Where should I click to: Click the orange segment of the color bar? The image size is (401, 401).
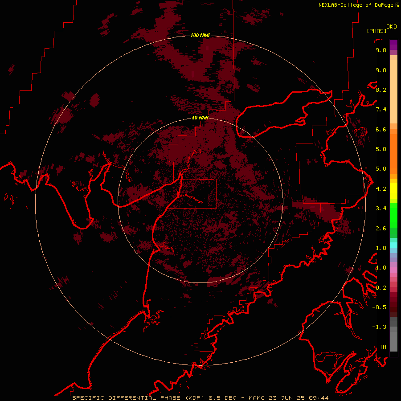(x=393, y=153)
